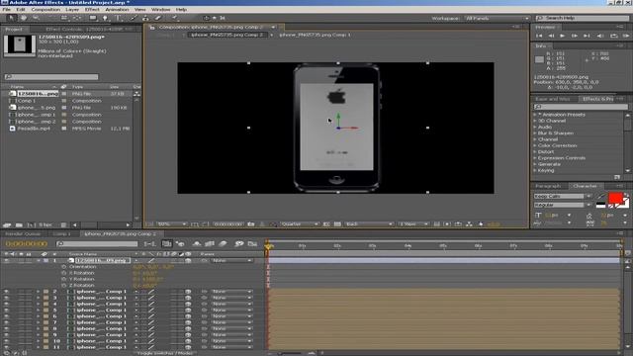This screenshot has height=356, width=633.
Task: Toggle X Rotation stopwatch
Action: (x=63, y=273)
